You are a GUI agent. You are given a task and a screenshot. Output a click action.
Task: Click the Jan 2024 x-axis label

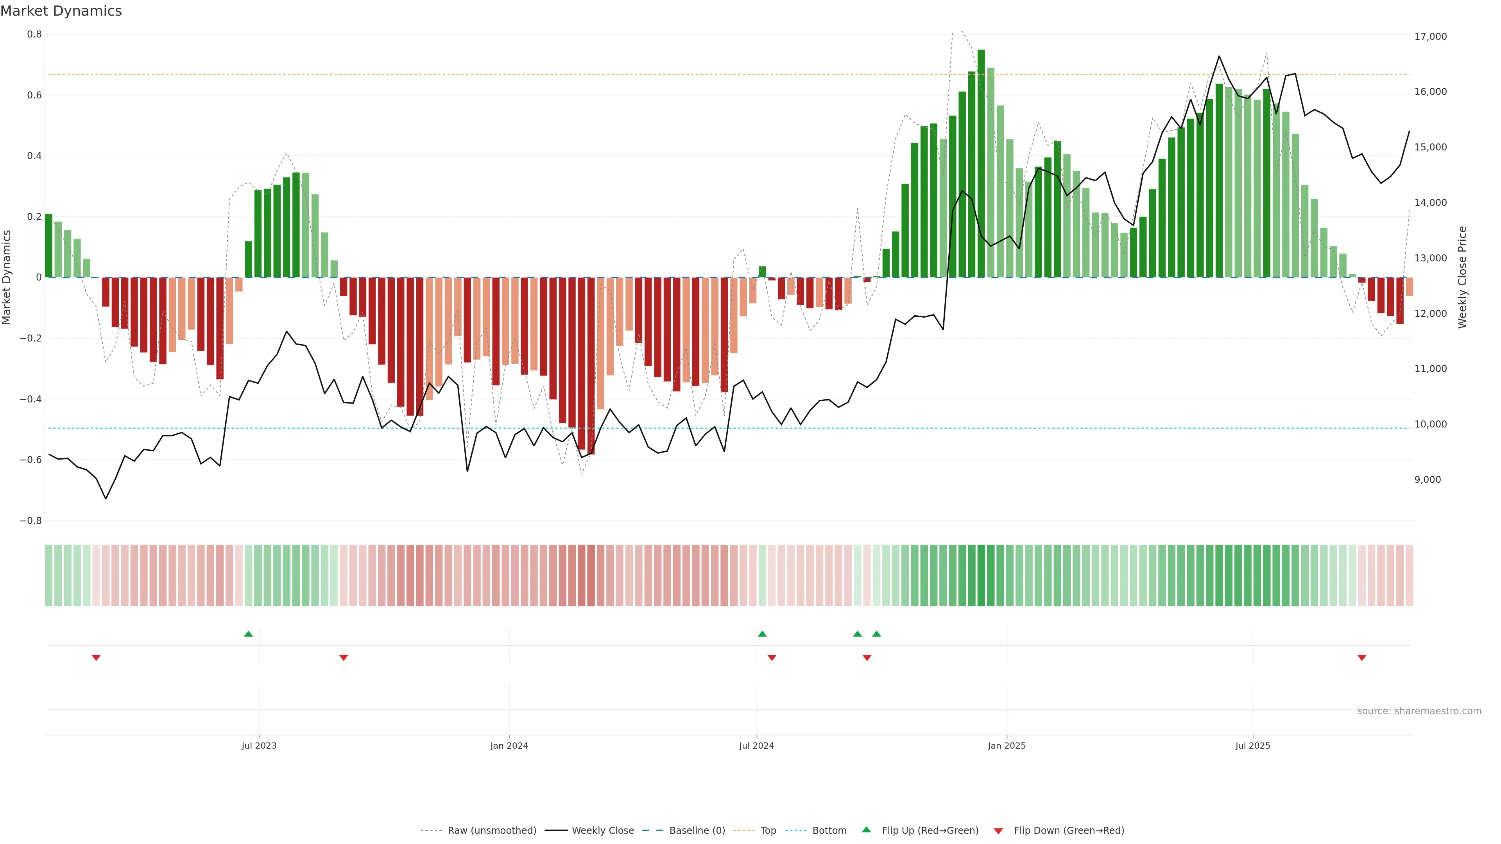tap(509, 746)
